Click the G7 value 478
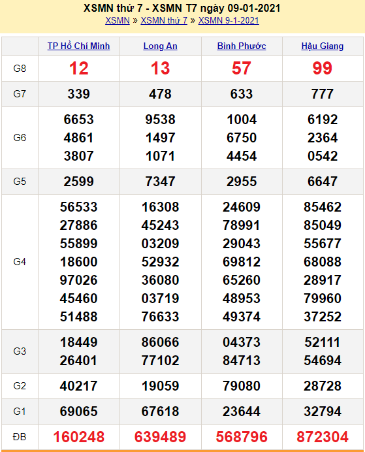Viewport: 365px width, 452px height. (x=160, y=94)
